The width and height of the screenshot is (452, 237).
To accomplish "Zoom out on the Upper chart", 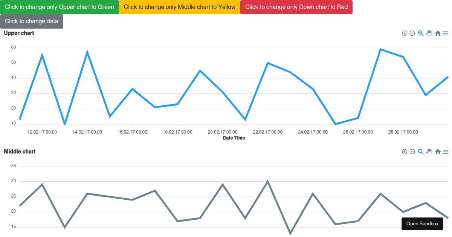I will point(412,33).
